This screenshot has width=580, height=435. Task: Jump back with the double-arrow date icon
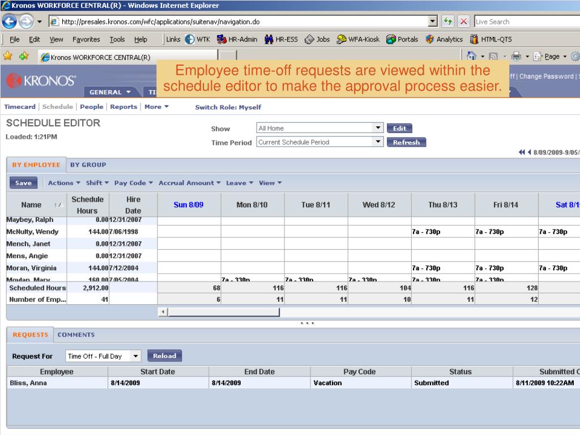[522, 152]
